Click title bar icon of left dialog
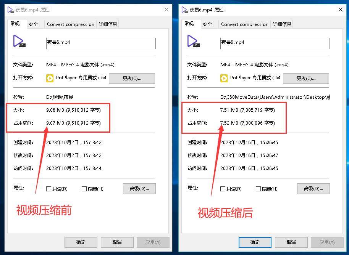Image resolution: width=349 pixels, height=255 pixels. (10, 10)
